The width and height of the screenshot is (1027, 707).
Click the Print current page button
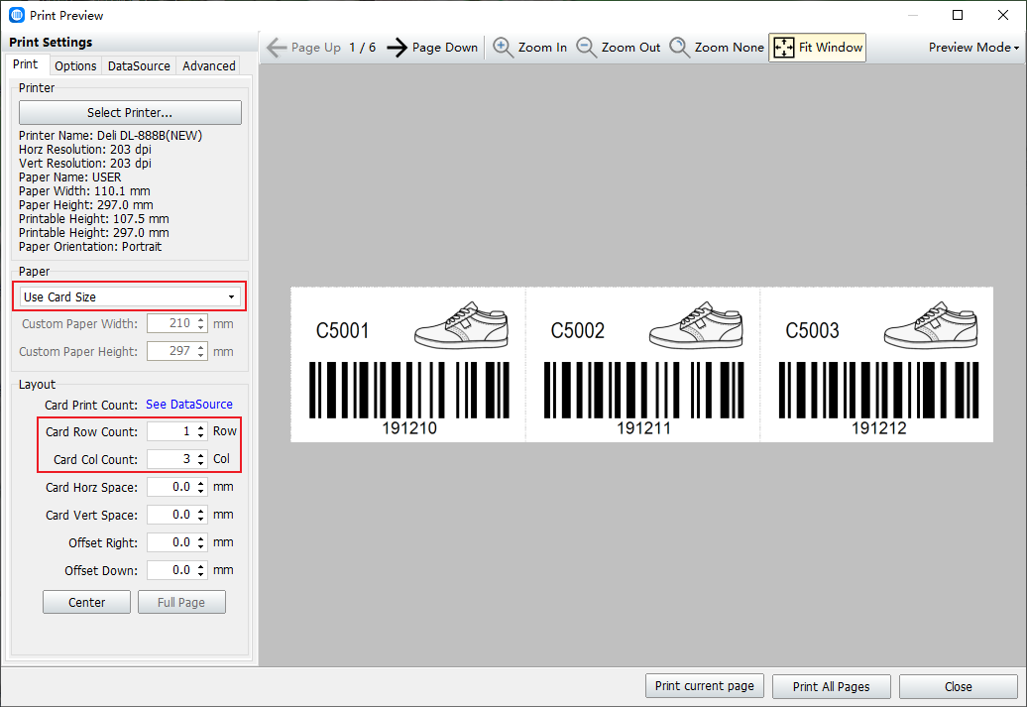(x=705, y=686)
